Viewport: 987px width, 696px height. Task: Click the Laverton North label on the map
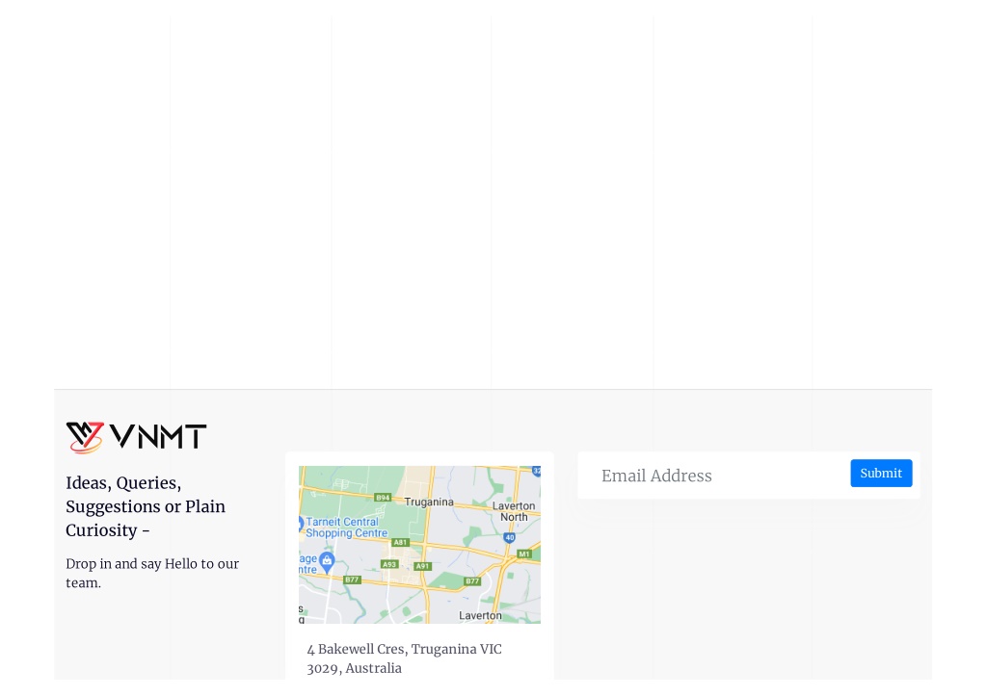tap(514, 511)
